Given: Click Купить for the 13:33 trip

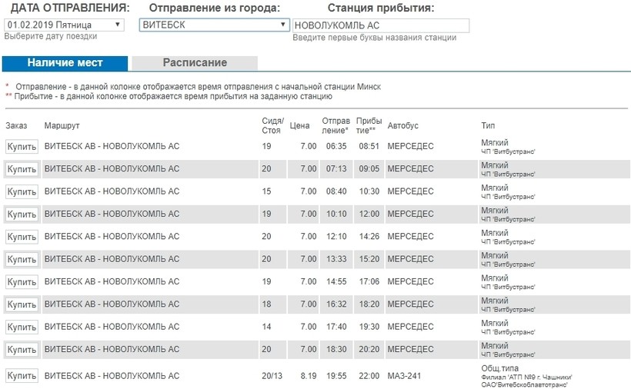Looking at the screenshot, I should 22,259.
